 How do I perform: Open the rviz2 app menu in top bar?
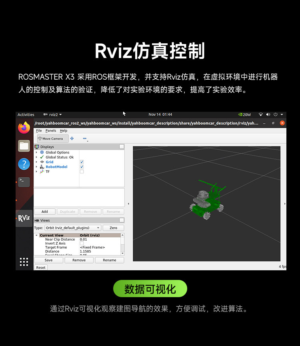53,115
